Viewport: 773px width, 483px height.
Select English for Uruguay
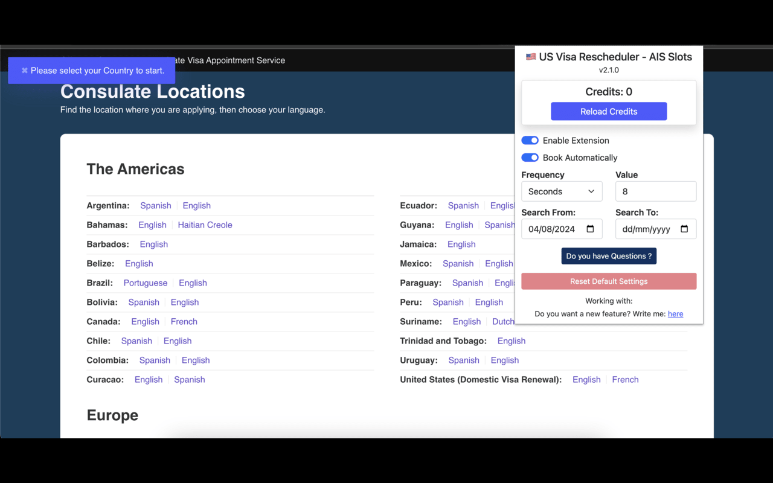[x=505, y=360]
